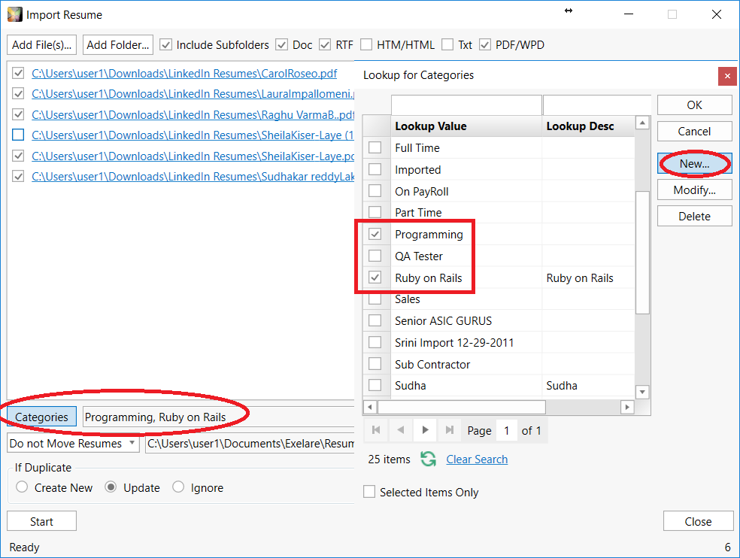Viewport: 740px width, 558px height.
Task: Click Cancel in the lookup panel
Action: 694,132
